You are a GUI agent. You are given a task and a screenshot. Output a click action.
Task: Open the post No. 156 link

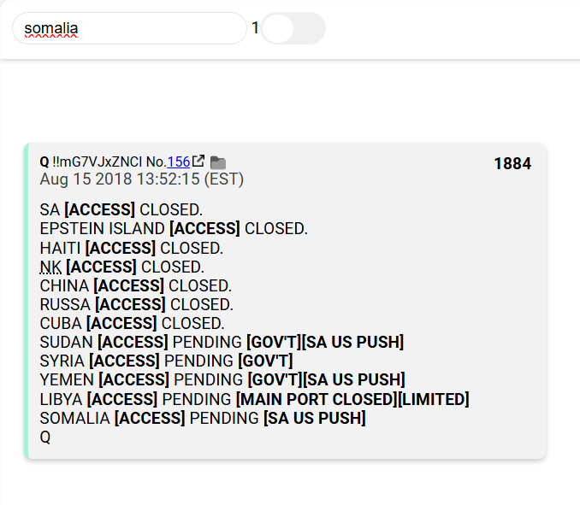pyautogui.click(x=178, y=161)
